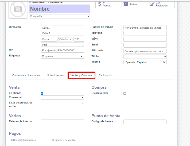Expand the Compañía dropdown under the name

point(59,16)
